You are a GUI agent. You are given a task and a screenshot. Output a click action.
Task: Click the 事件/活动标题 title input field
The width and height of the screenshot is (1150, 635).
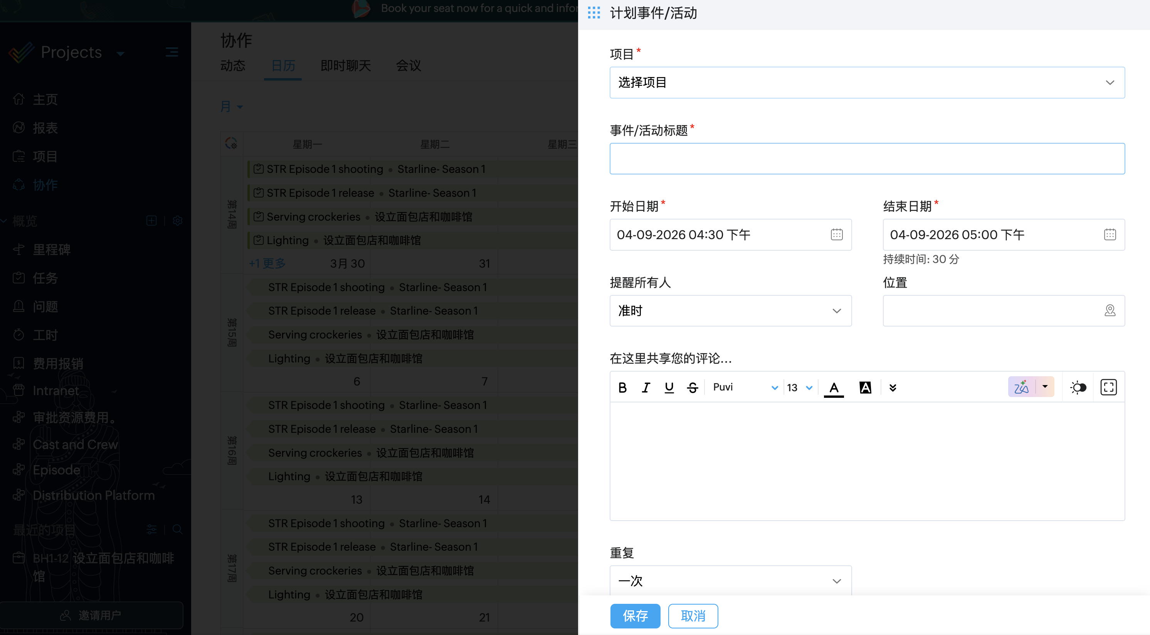coord(867,158)
